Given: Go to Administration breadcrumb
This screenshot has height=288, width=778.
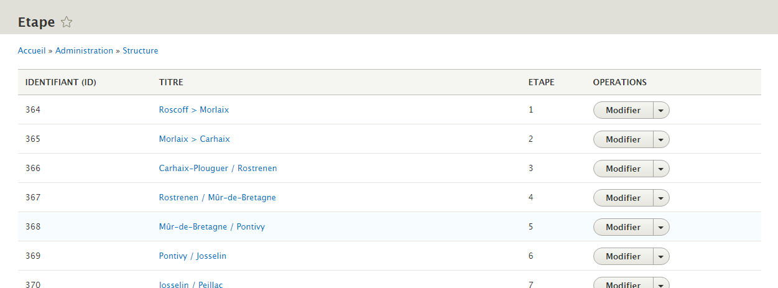Looking at the screenshot, I should tap(84, 51).
